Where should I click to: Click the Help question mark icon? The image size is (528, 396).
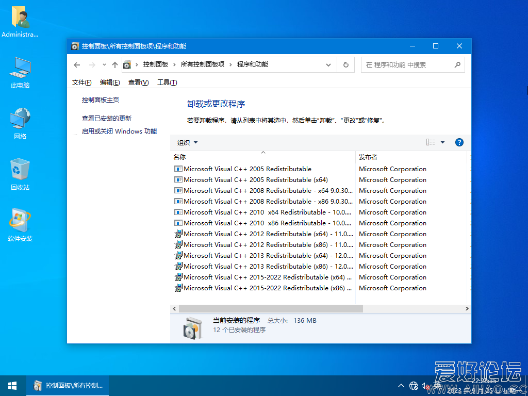459,142
